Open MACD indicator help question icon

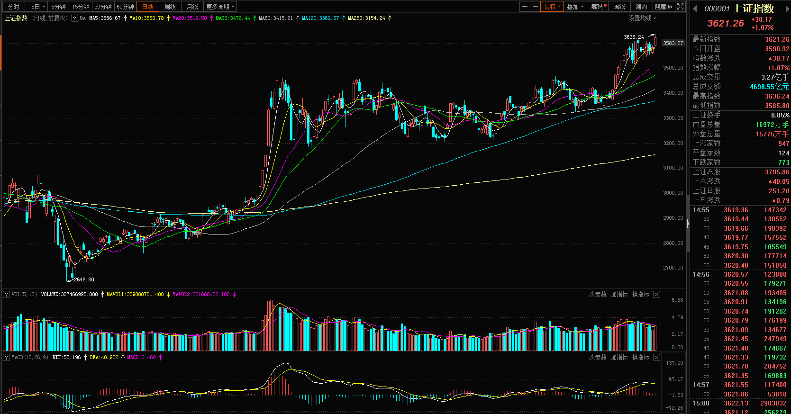7,357
